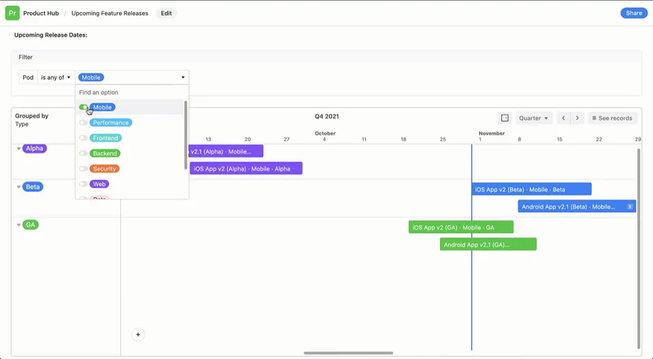Turn on the Frontend option toggle
This screenshot has height=359, width=653.
tap(84, 138)
